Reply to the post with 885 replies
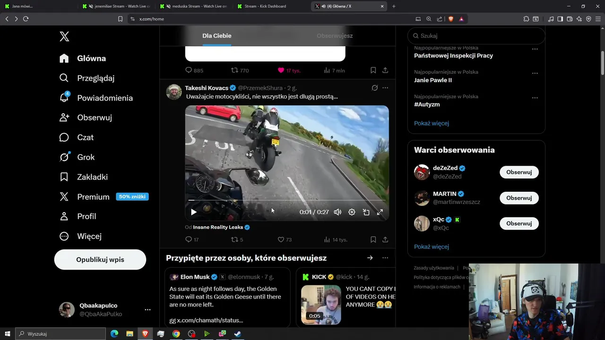 coord(189,70)
